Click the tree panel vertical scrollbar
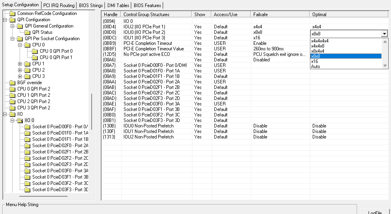391x214 pixels. 92,111
